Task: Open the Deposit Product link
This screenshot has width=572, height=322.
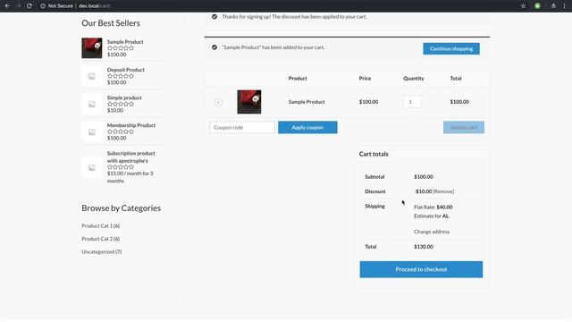Action: click(126, 70)
